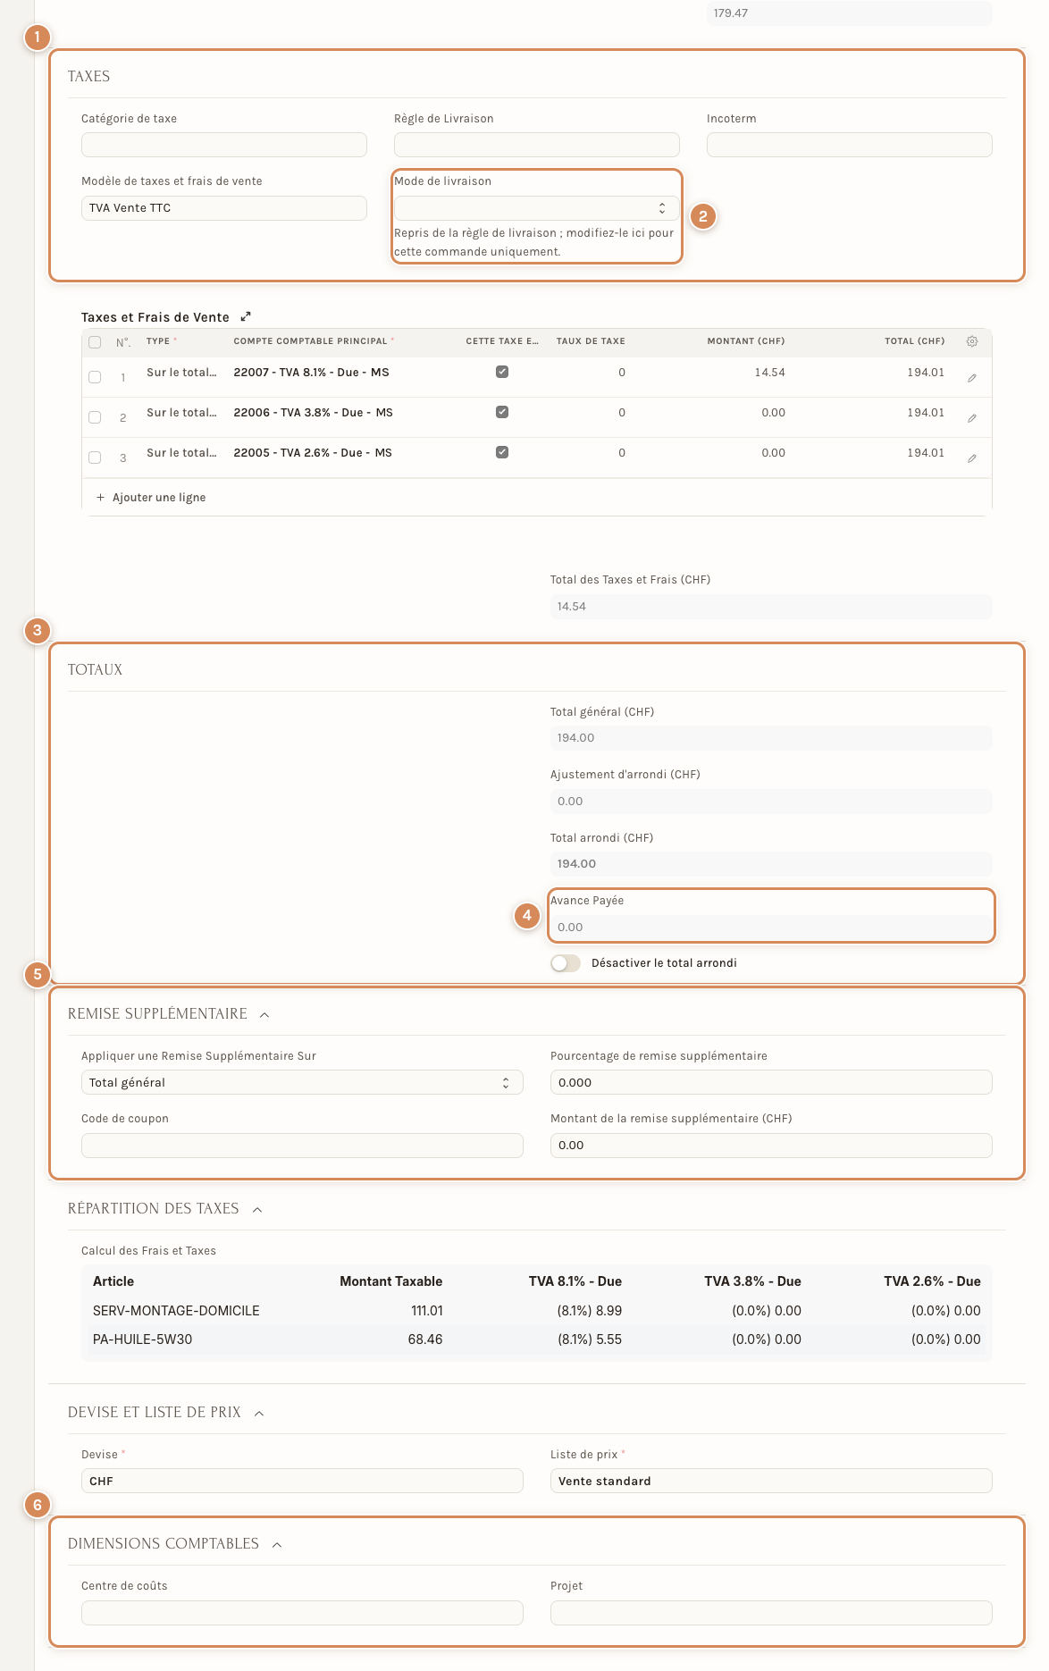Select the TOTAUX section heading
This screenshot has width=1049, height=1671.
(95, 670)
